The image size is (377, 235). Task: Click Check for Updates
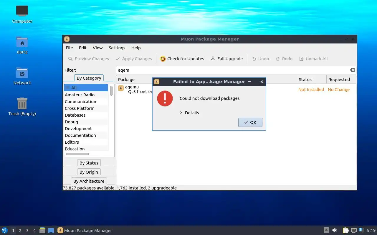click(182, 59)
